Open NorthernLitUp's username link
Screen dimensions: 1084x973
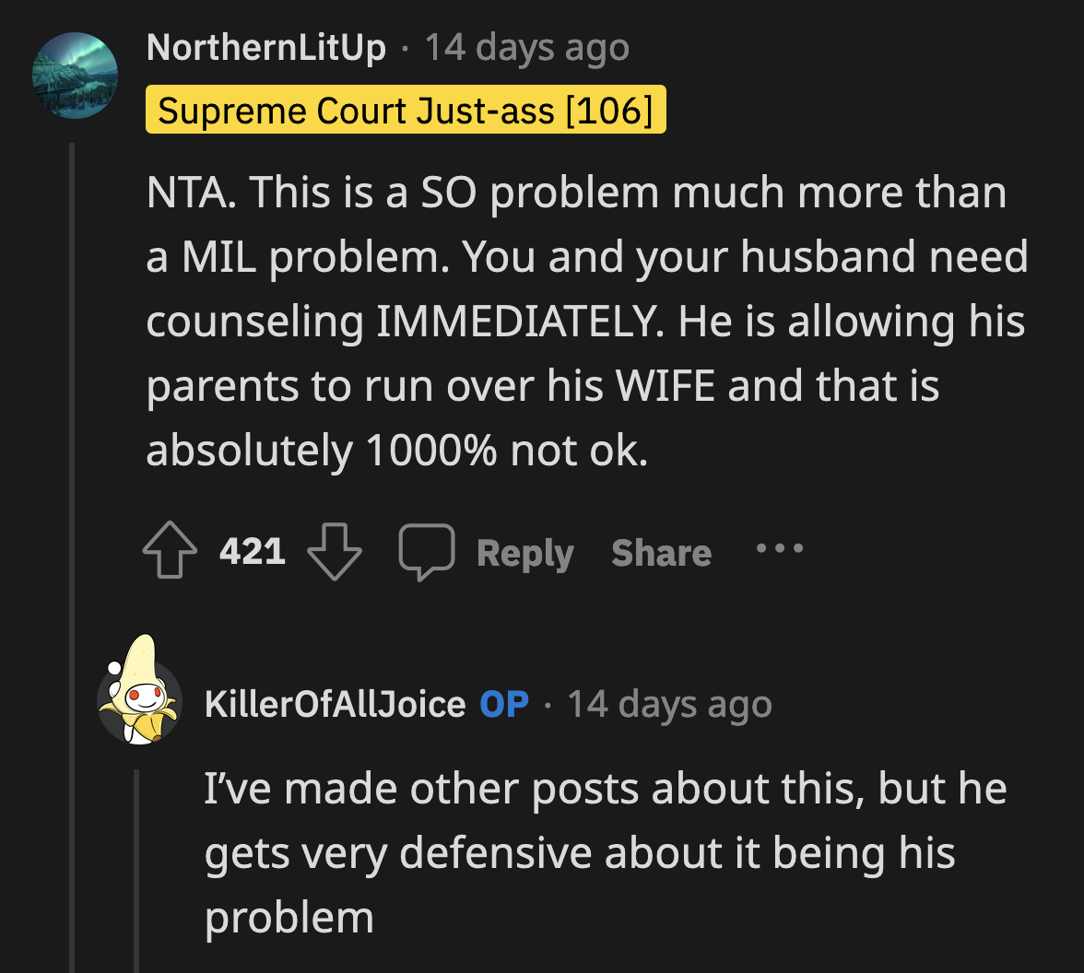click(265, 47)
